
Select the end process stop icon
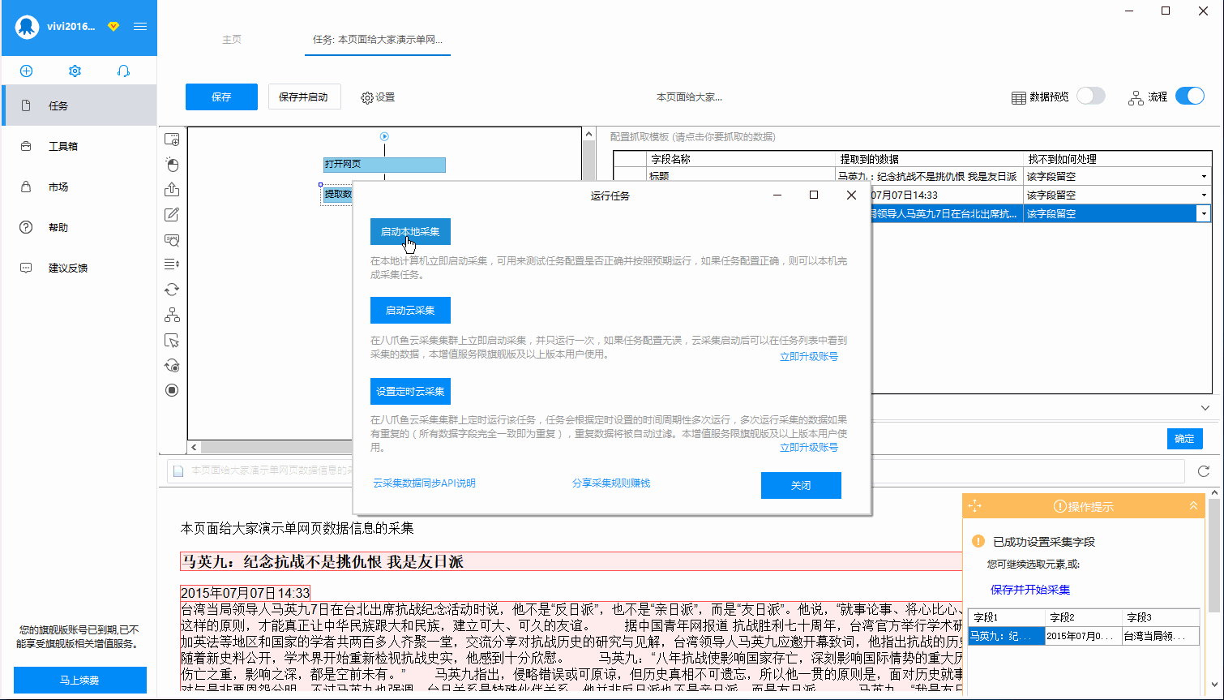172,390
